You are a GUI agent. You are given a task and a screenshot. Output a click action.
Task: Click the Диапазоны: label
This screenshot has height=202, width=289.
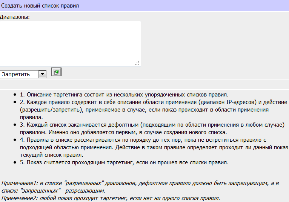click(15, 17)
